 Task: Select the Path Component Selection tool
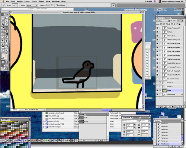tap(3, 41)
